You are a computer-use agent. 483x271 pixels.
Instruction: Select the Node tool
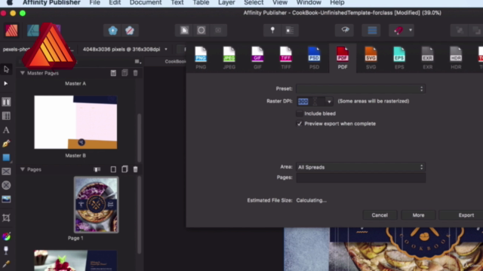[6, 84]
